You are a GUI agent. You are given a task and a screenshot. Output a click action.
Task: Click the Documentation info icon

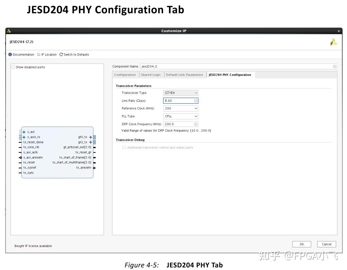click(x=11, y=54)
